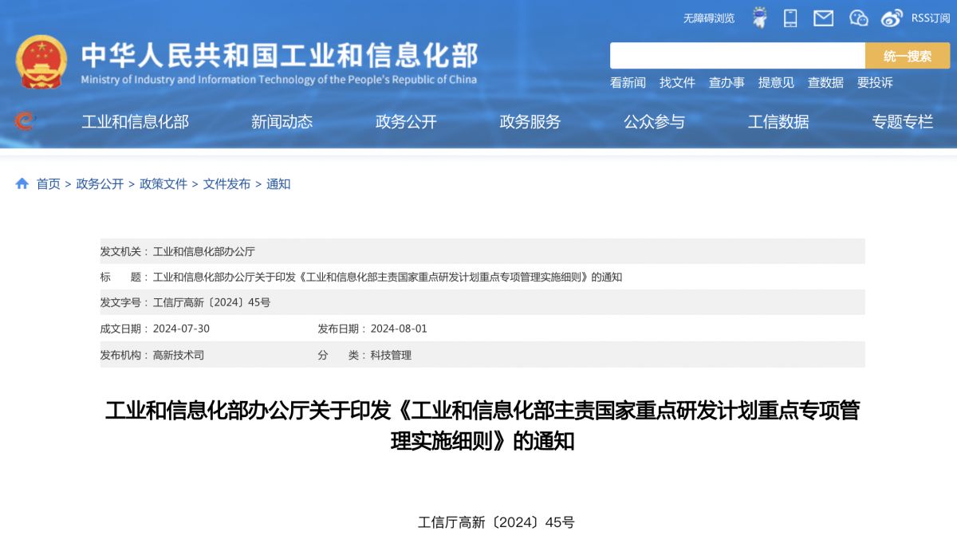The image size is (957, 555).
Task: Open the 公众参与 nav menu
Action: [654, 121]
